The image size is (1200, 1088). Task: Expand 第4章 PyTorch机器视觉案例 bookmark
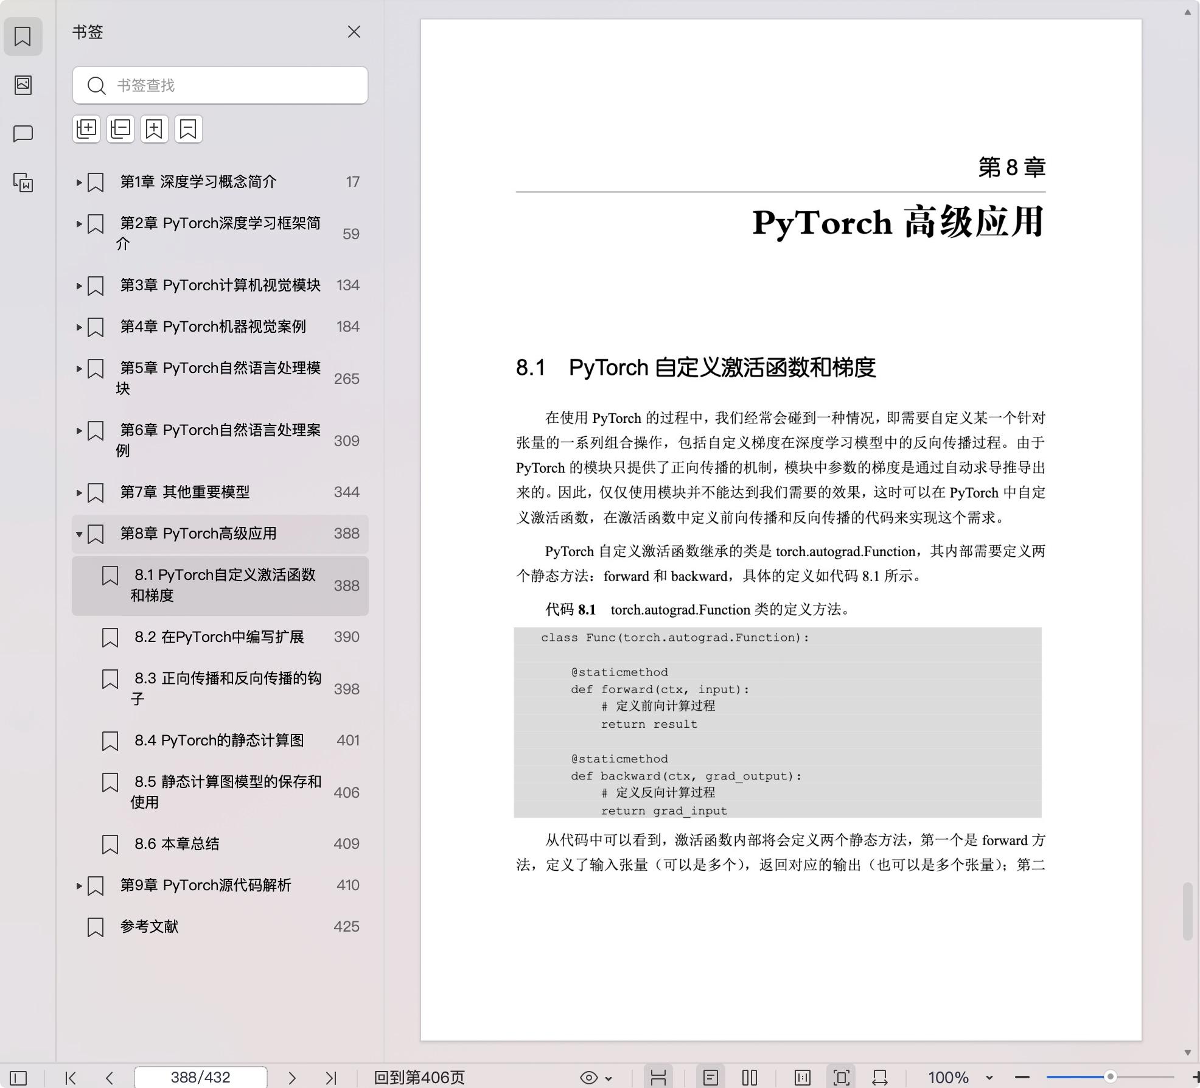[78, 327]
